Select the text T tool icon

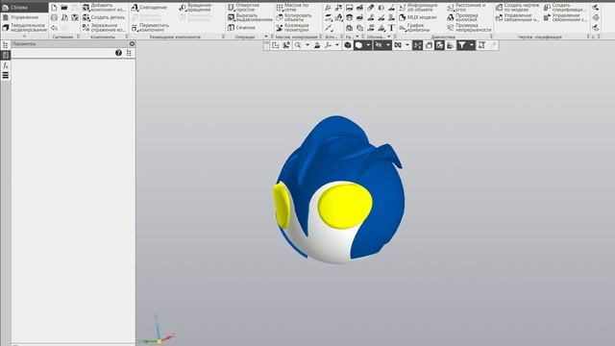coord(391,28)
